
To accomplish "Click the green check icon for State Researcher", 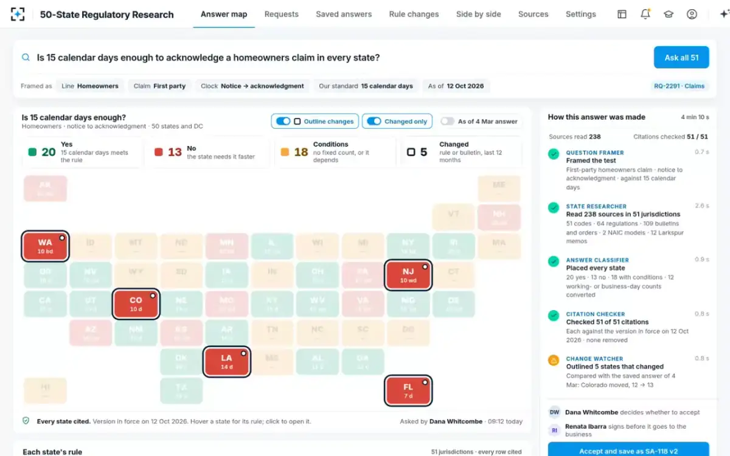I will click(554, 208).
